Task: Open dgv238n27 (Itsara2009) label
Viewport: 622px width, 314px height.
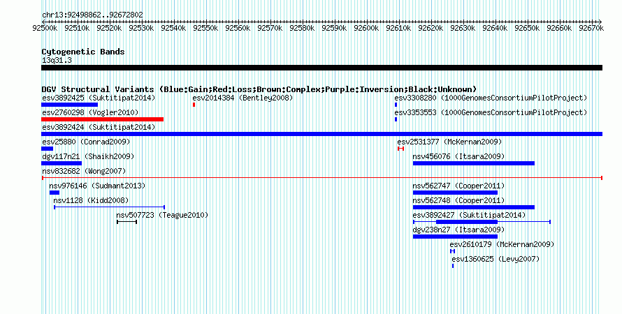Action: [458, 230]
